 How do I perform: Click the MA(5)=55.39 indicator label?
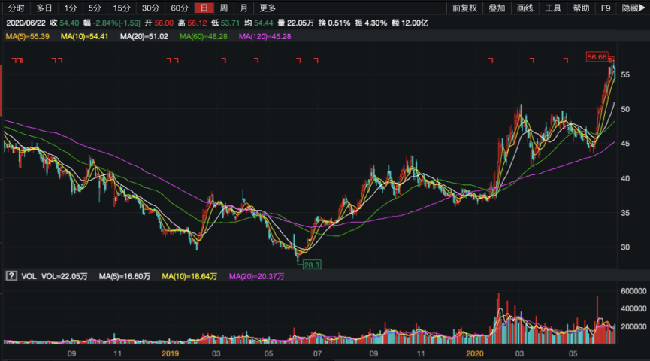click(28, 36)
